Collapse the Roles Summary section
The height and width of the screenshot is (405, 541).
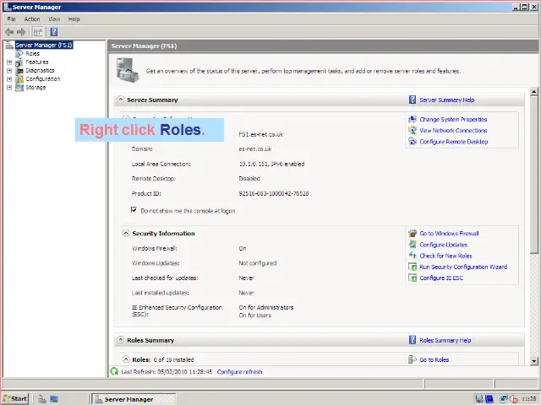point(120,340)
